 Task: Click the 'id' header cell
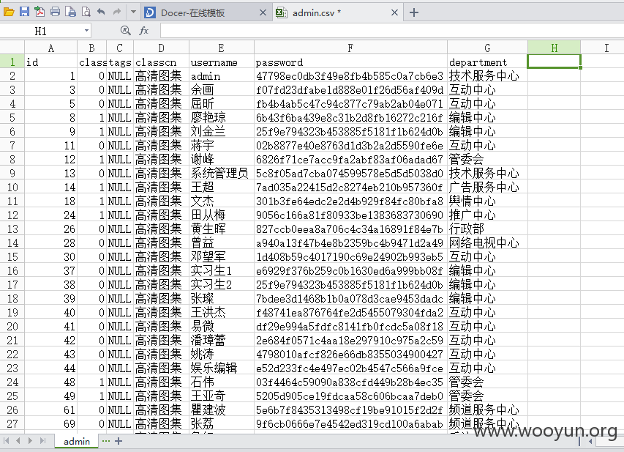51,62
